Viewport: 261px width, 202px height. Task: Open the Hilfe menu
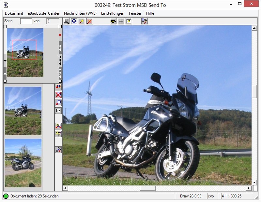tap(150, 13)
